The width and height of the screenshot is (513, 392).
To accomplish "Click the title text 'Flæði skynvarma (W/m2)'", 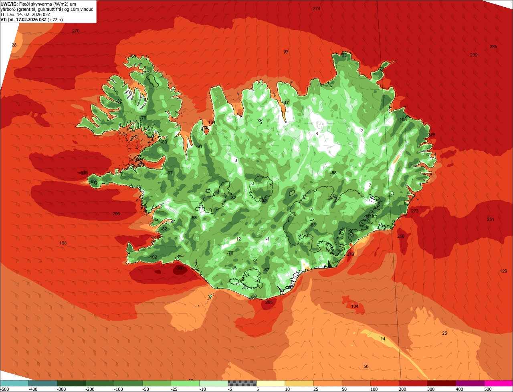I will (x=43, y=4).
